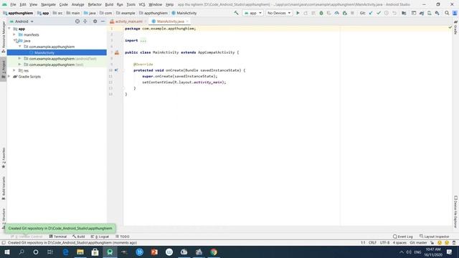The image size is (459, 258).
Task: Collapse the java folder
Action: 14,40
